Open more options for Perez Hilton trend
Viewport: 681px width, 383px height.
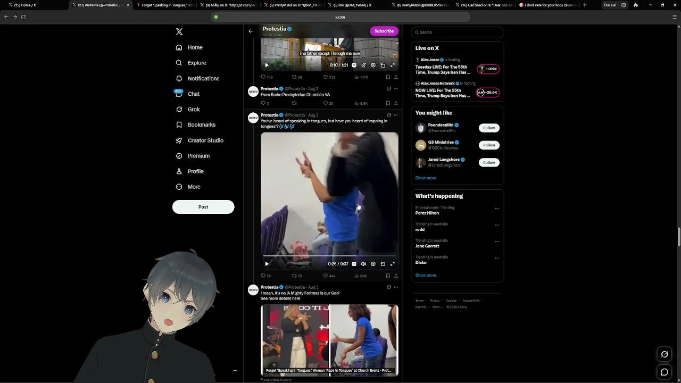coord(497,209)
